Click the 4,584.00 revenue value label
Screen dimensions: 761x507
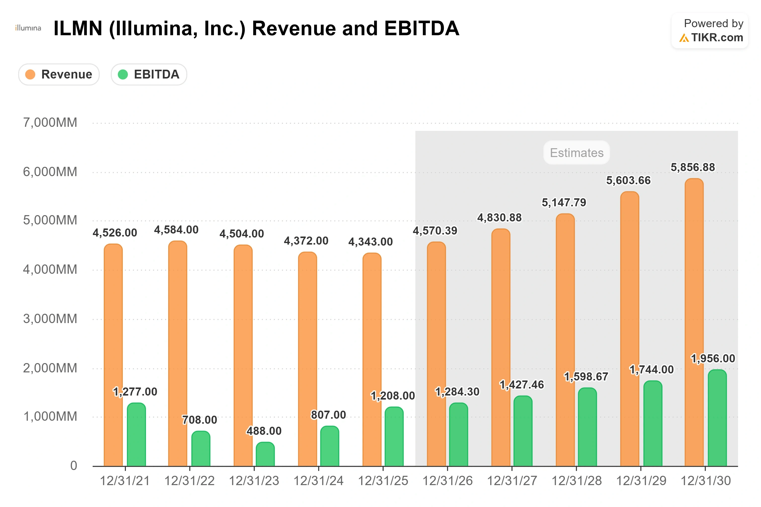coord(176,230)
